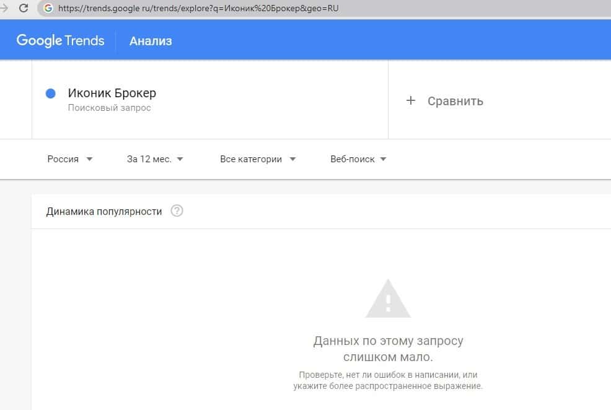
Task: Click the Google site icon in address bar
Action: point(48,9)
